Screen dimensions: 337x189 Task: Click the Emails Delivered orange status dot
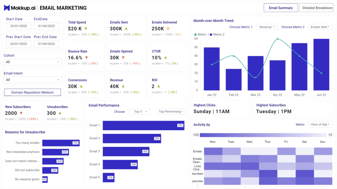point(168,29)
